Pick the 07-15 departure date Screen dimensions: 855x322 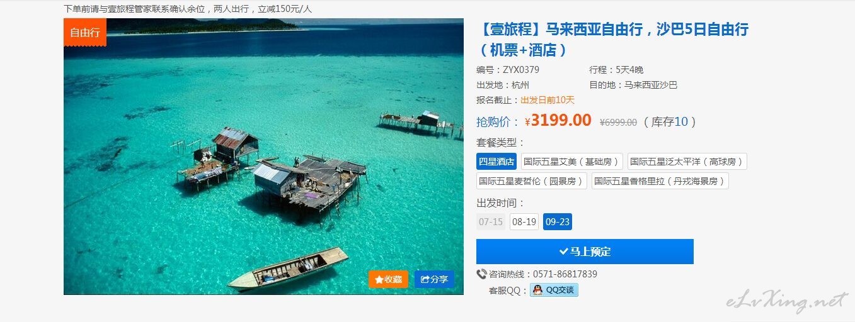(491, 222)
